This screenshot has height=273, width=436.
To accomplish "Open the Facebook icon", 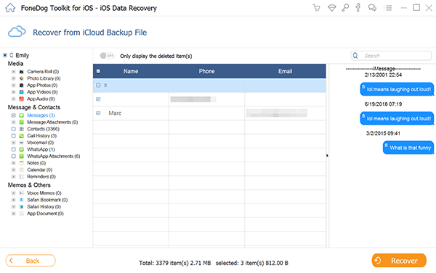I will (358, 7).
